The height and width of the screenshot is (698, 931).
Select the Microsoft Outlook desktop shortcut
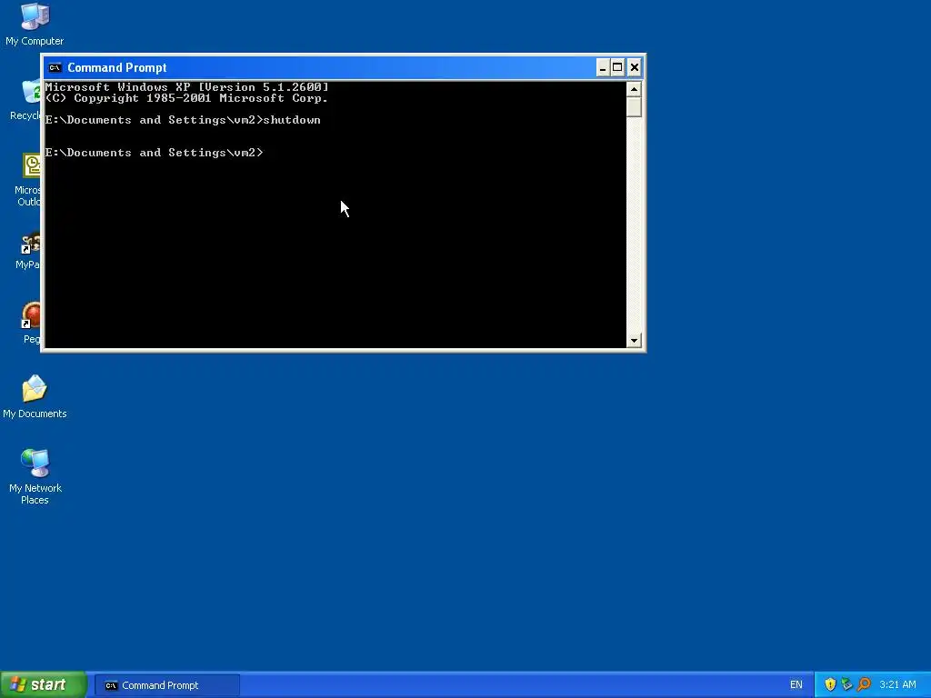click(x=27, y=179)
